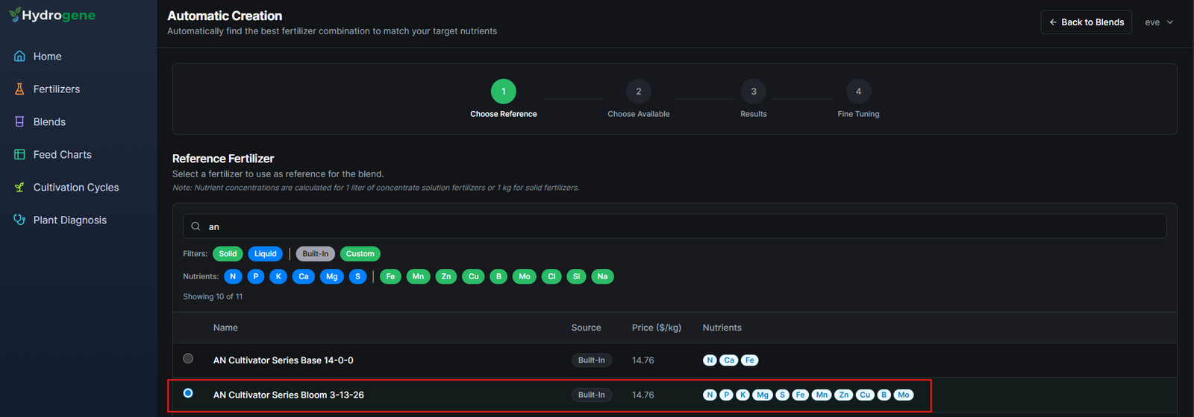Click the Feed Charts table icon

pyautogui.click(x=19, y=154)
